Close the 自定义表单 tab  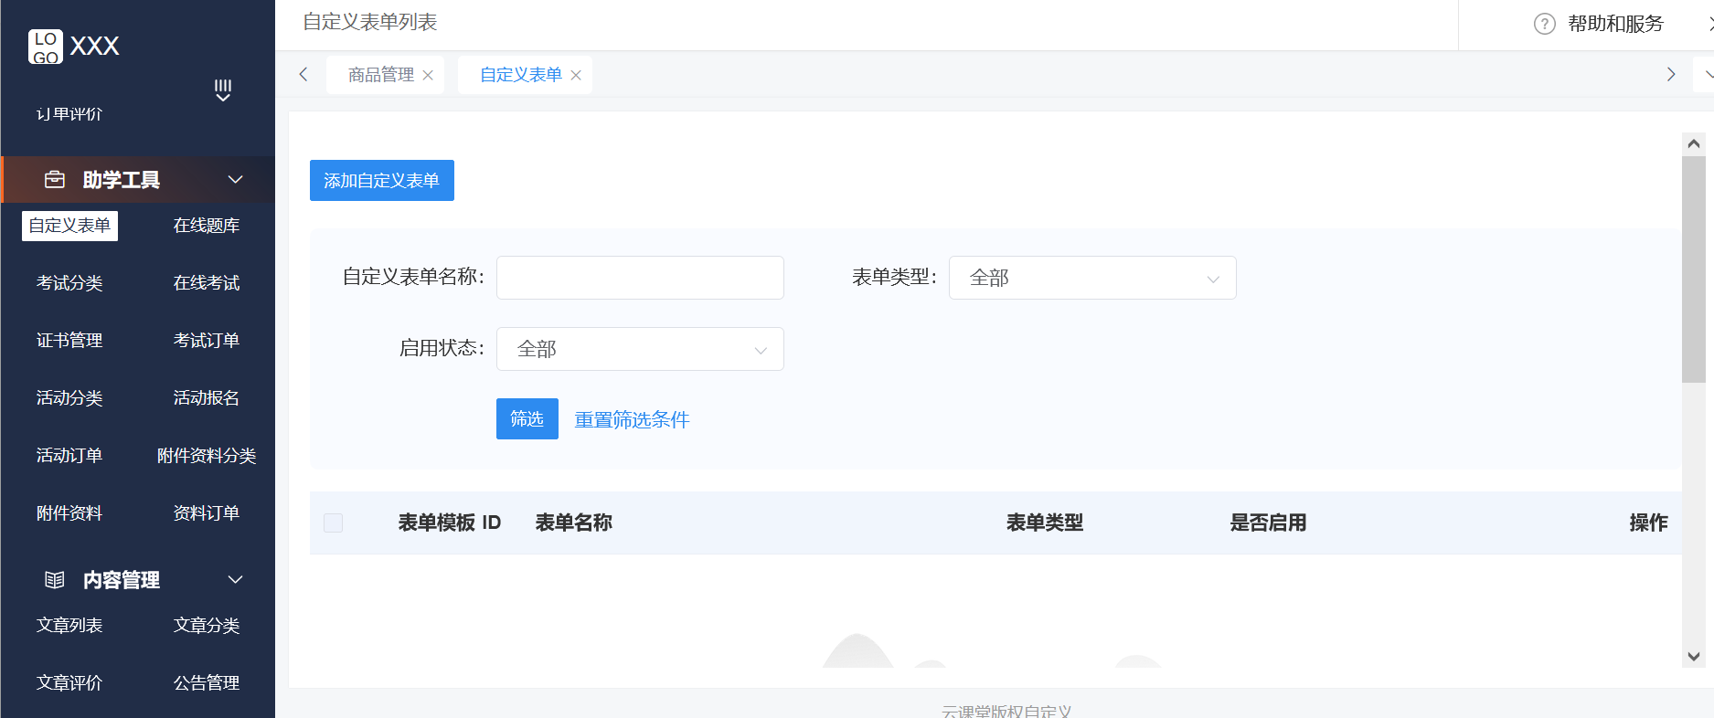point(576,75)
